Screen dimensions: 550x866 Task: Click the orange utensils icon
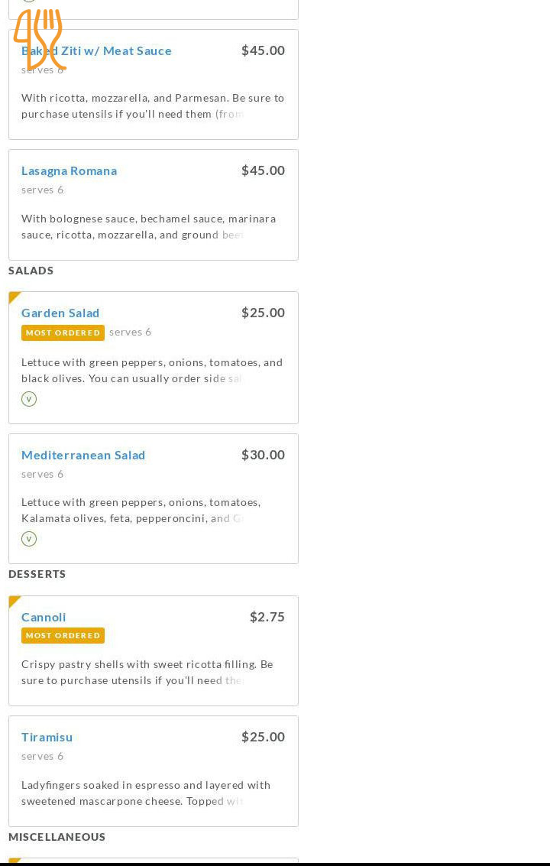(39, 39)
